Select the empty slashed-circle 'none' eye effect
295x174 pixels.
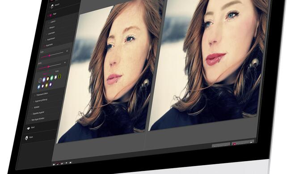(40, 80)
